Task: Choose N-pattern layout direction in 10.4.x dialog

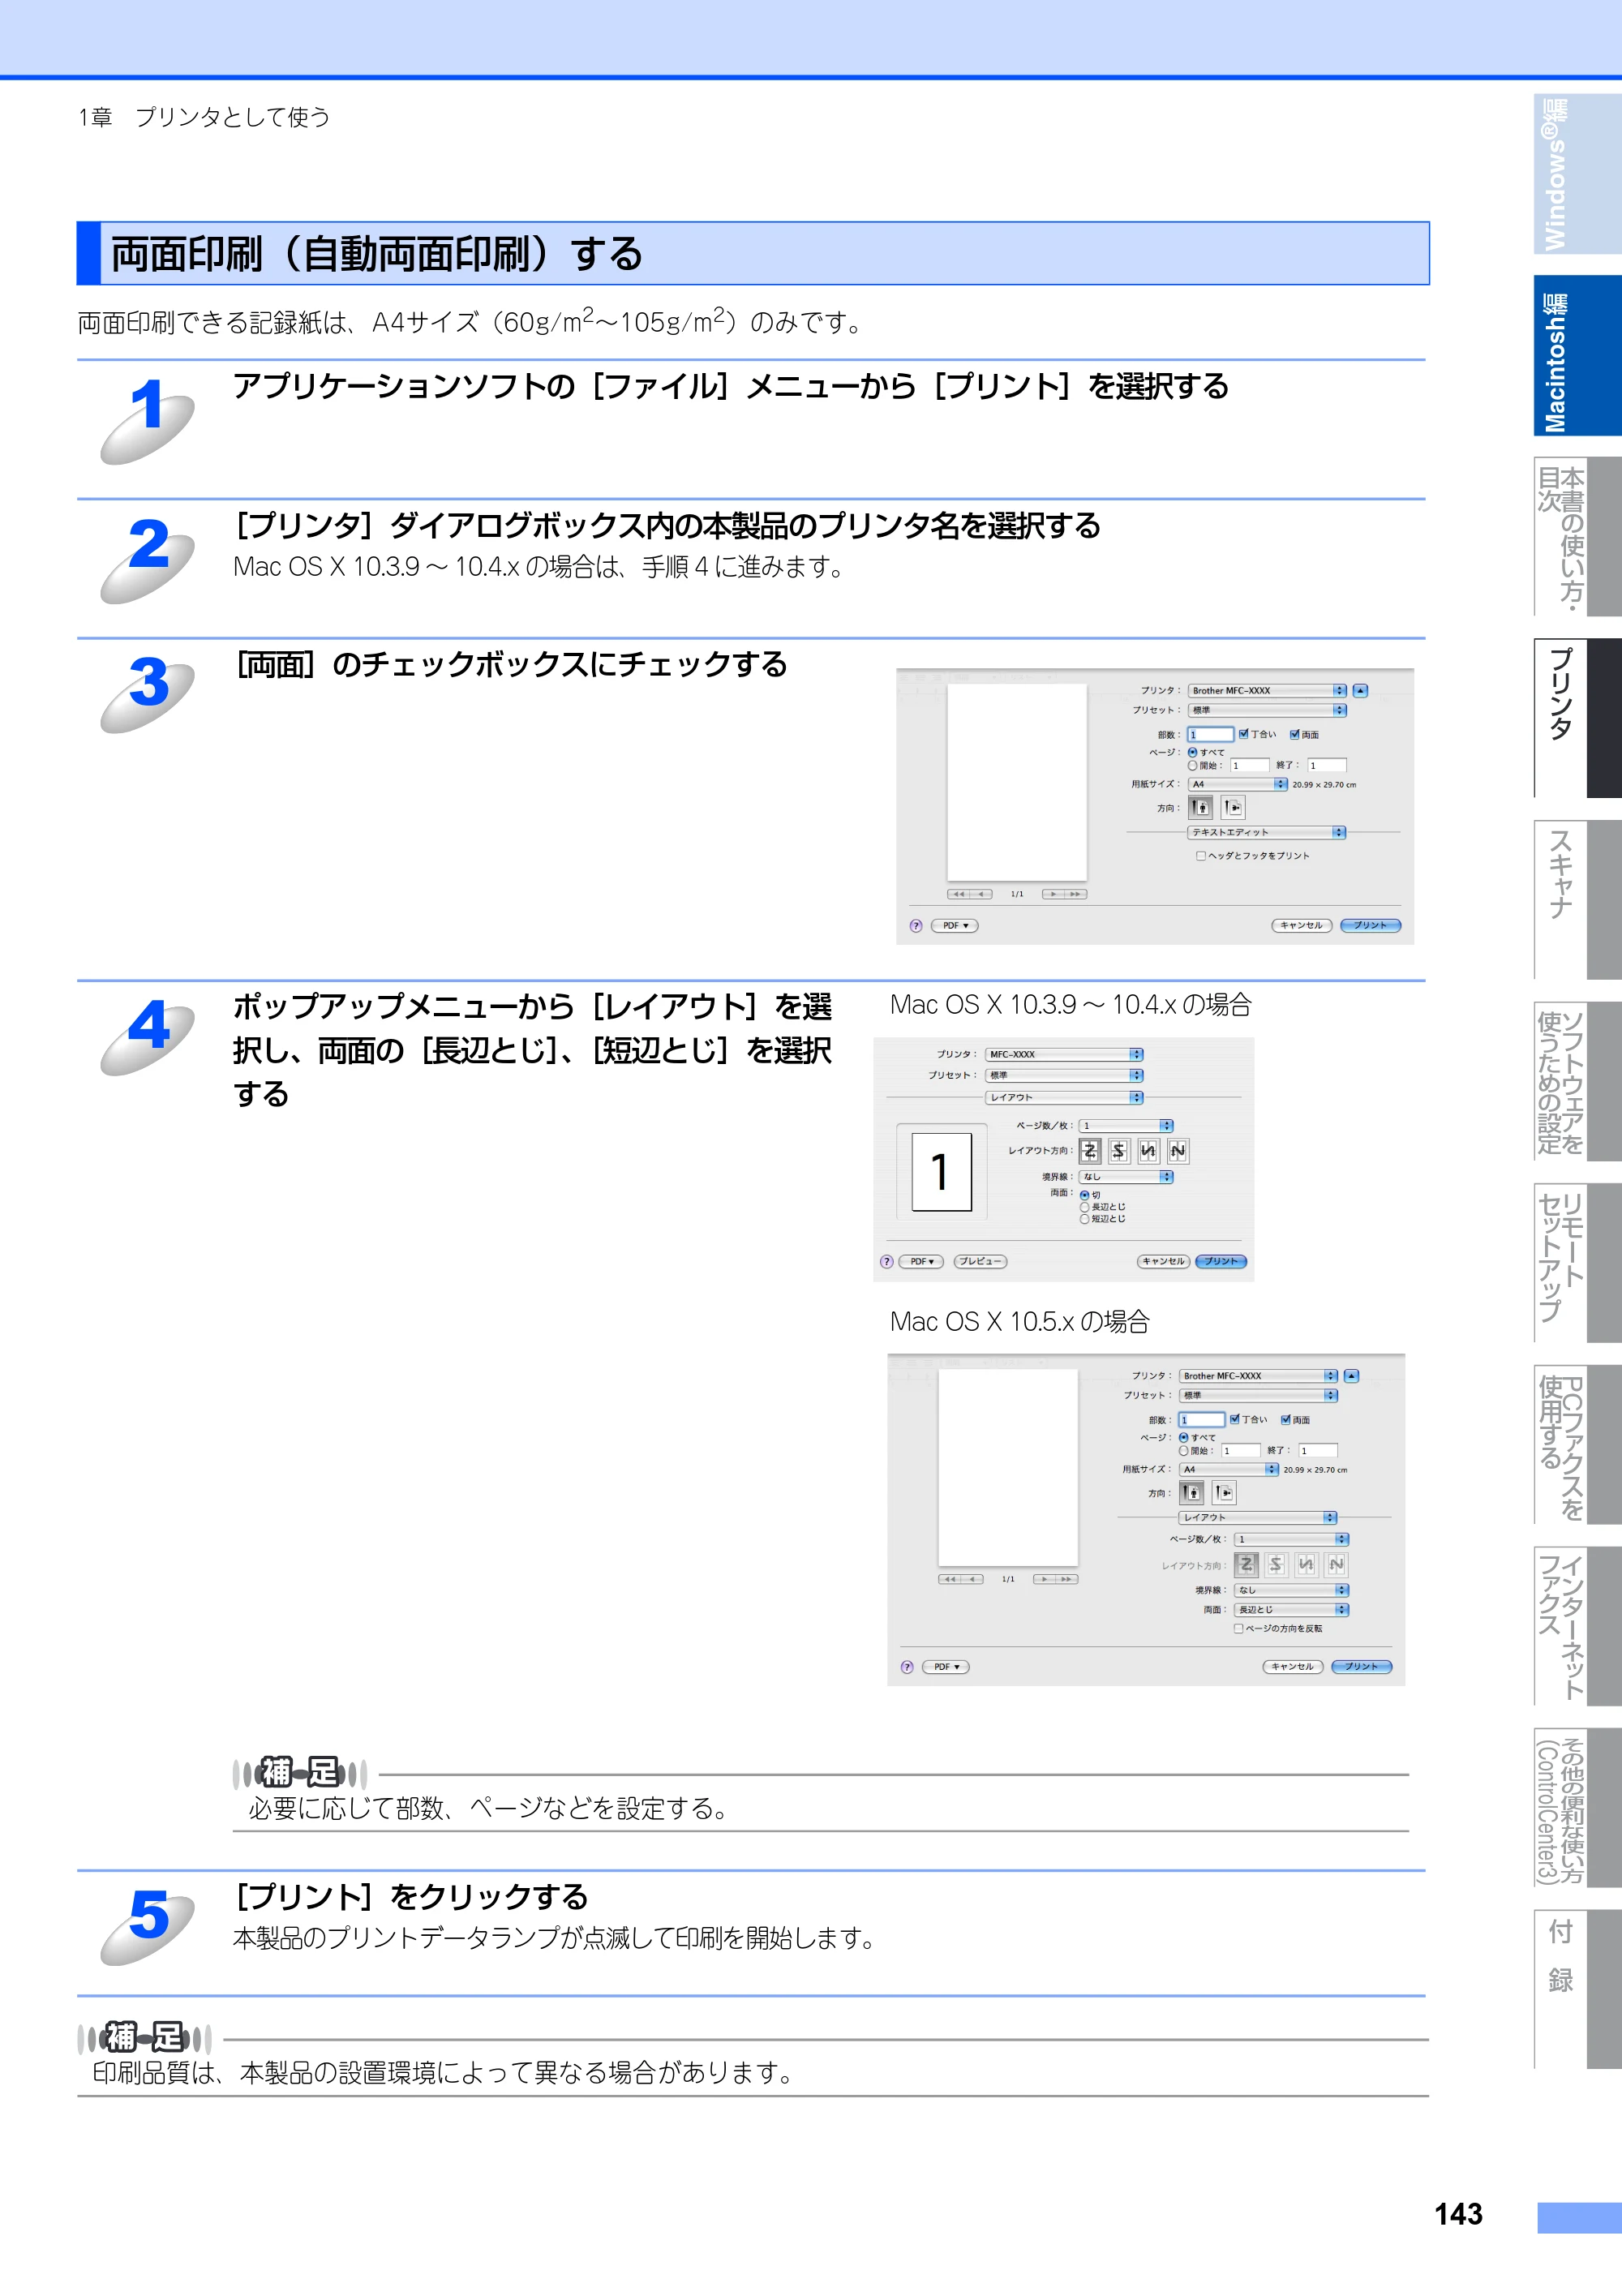Action: [1178, 1151]
